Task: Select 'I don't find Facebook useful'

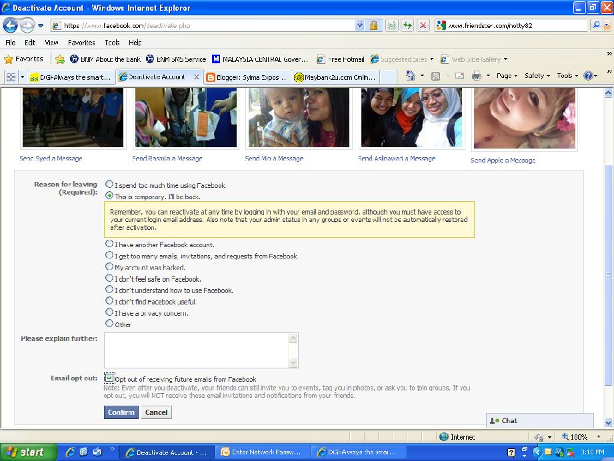Action: 109,300
